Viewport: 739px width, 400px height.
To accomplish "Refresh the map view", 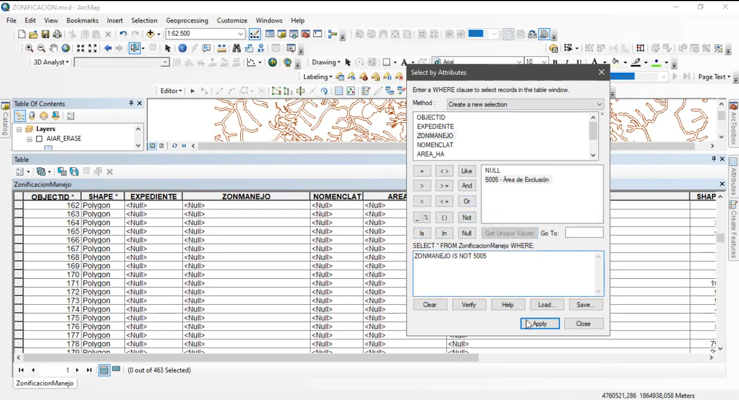I will [174, 146].
